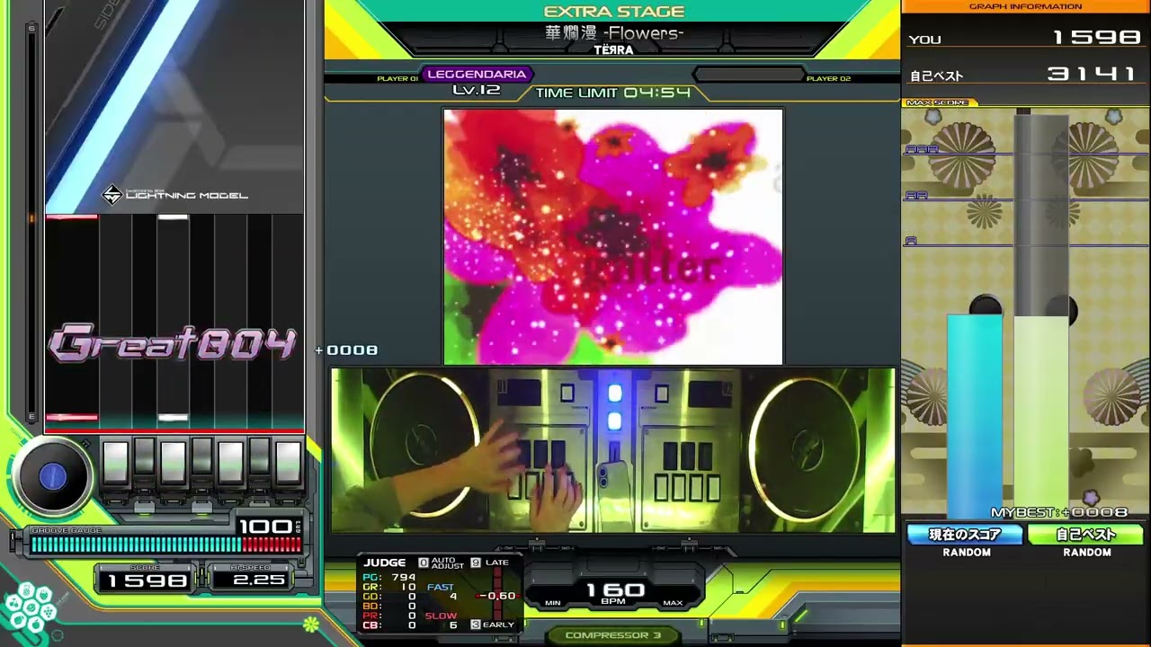The image size is (1151, 647).
Task: Click the light green personal best bar
Action: click(x=1041, y=415)
